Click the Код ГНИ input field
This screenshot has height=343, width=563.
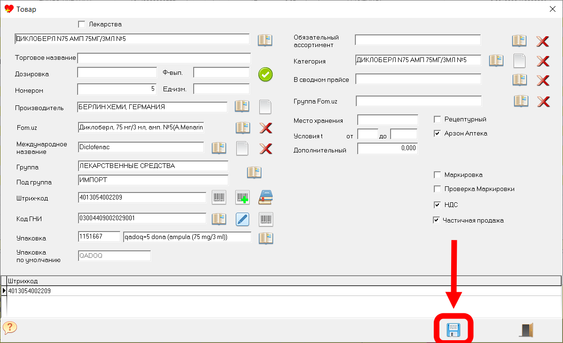click(x=142, y=218)
